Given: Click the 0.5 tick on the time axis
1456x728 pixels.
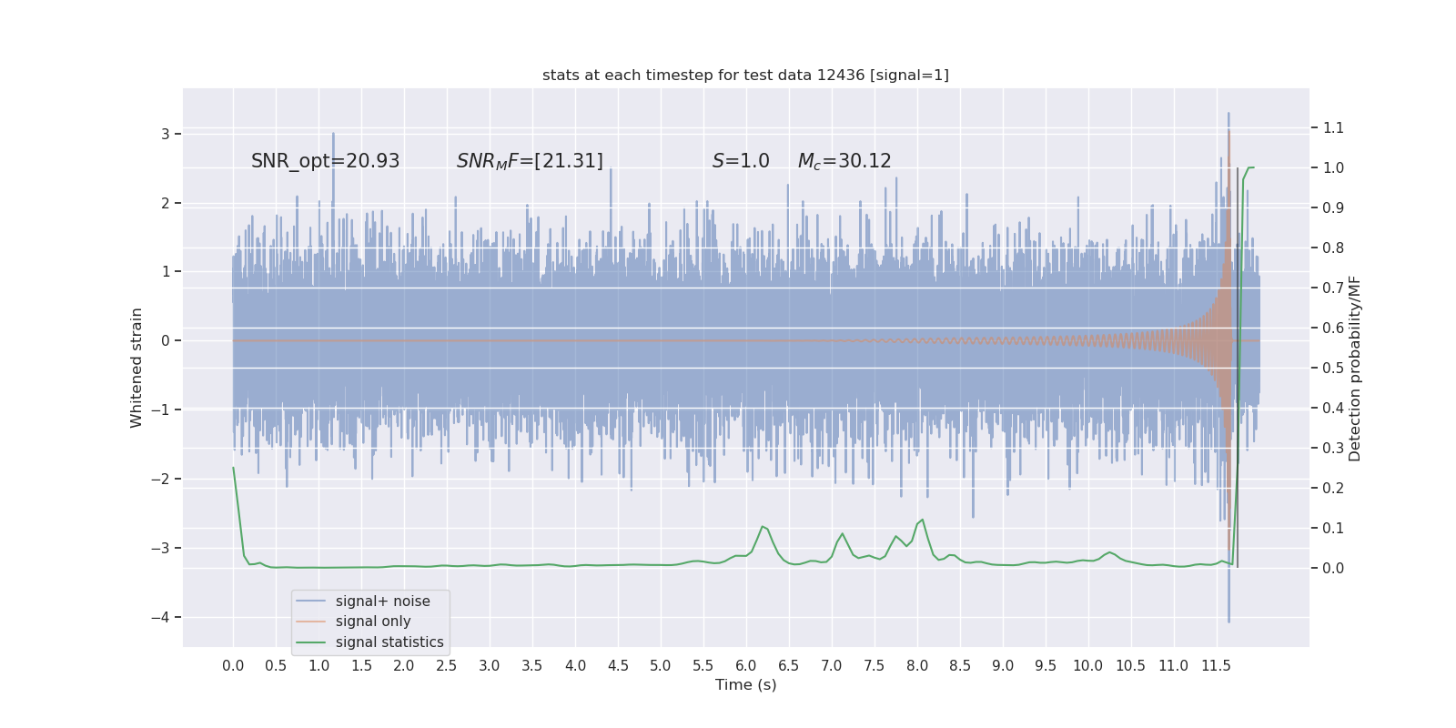Looking at the screenshot, I should pyautogui.click(x=276, y=665).
